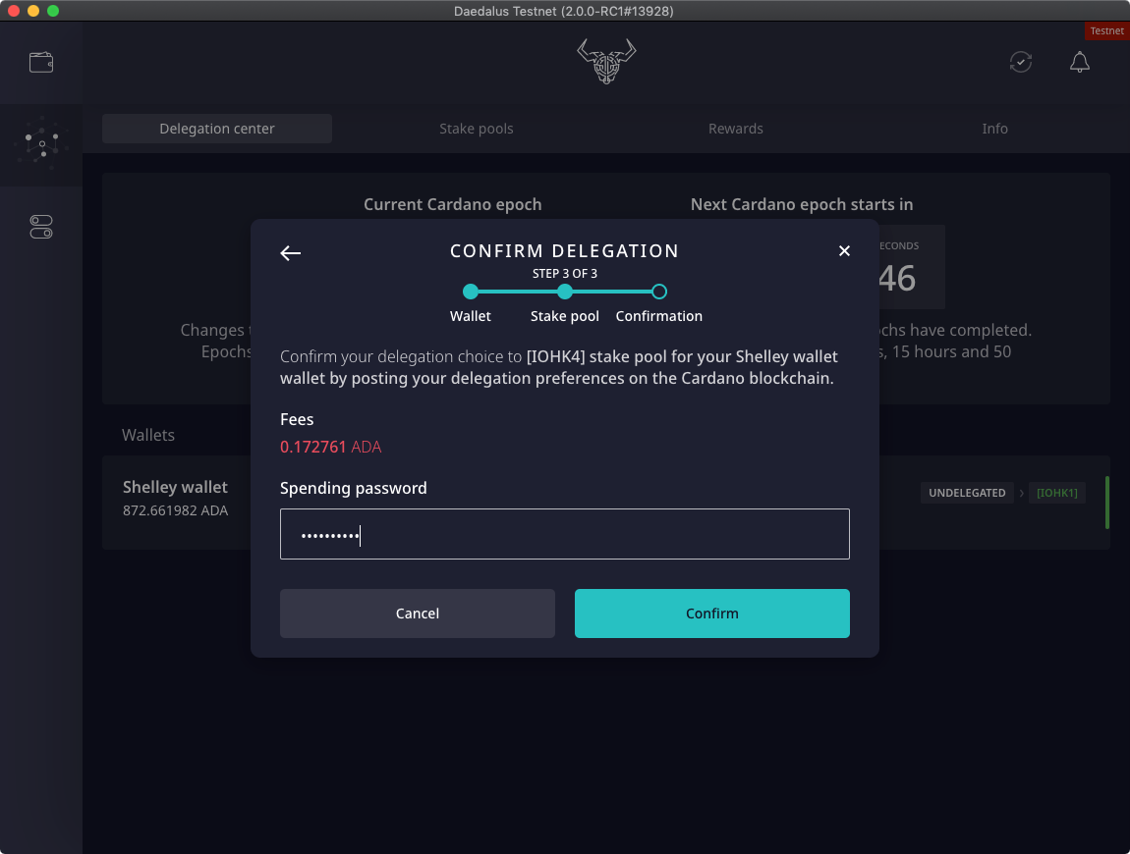Switch to the Info tab

coord(994,129)
